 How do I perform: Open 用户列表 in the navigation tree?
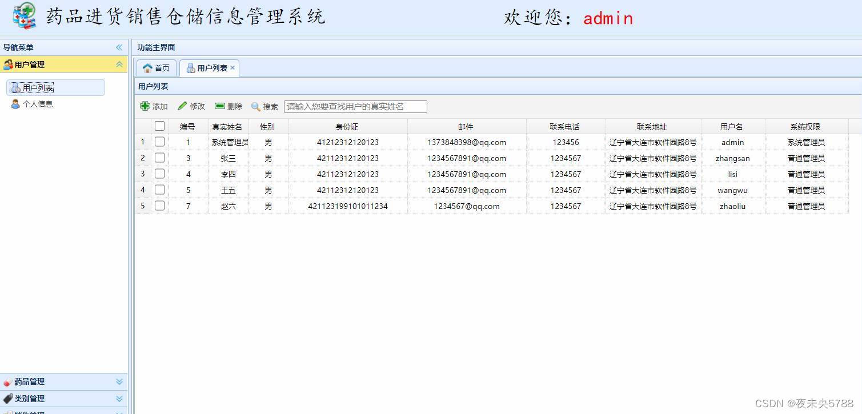(x=55, y=88)
